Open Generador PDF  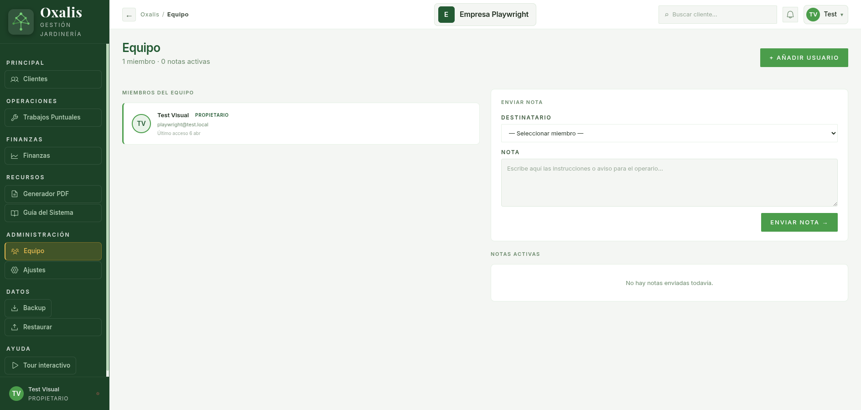[x=53, y=194]
